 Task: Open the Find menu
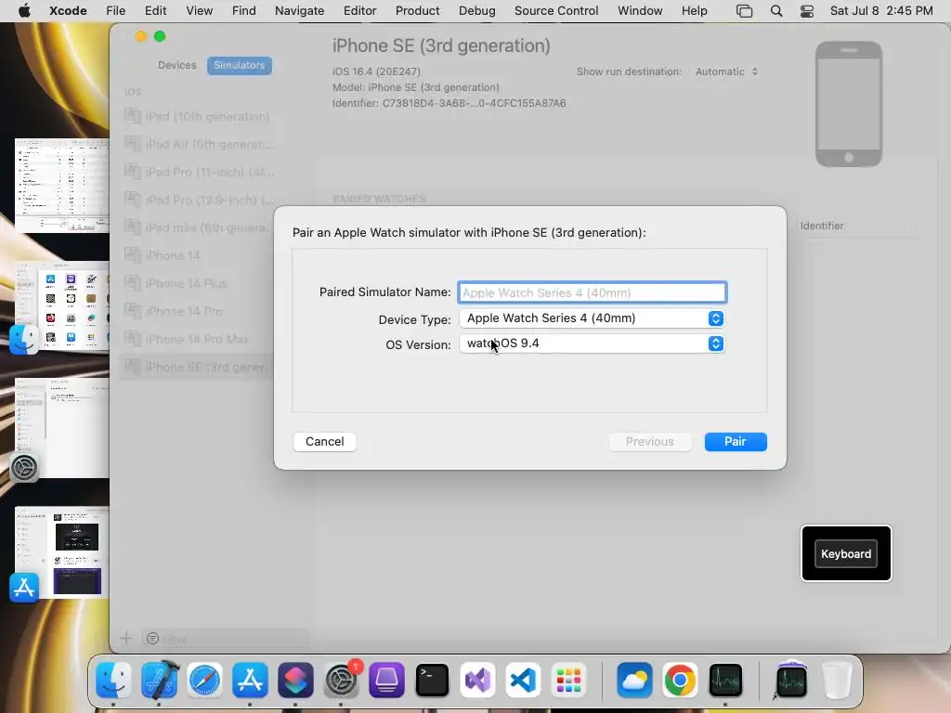pos(244,11)
